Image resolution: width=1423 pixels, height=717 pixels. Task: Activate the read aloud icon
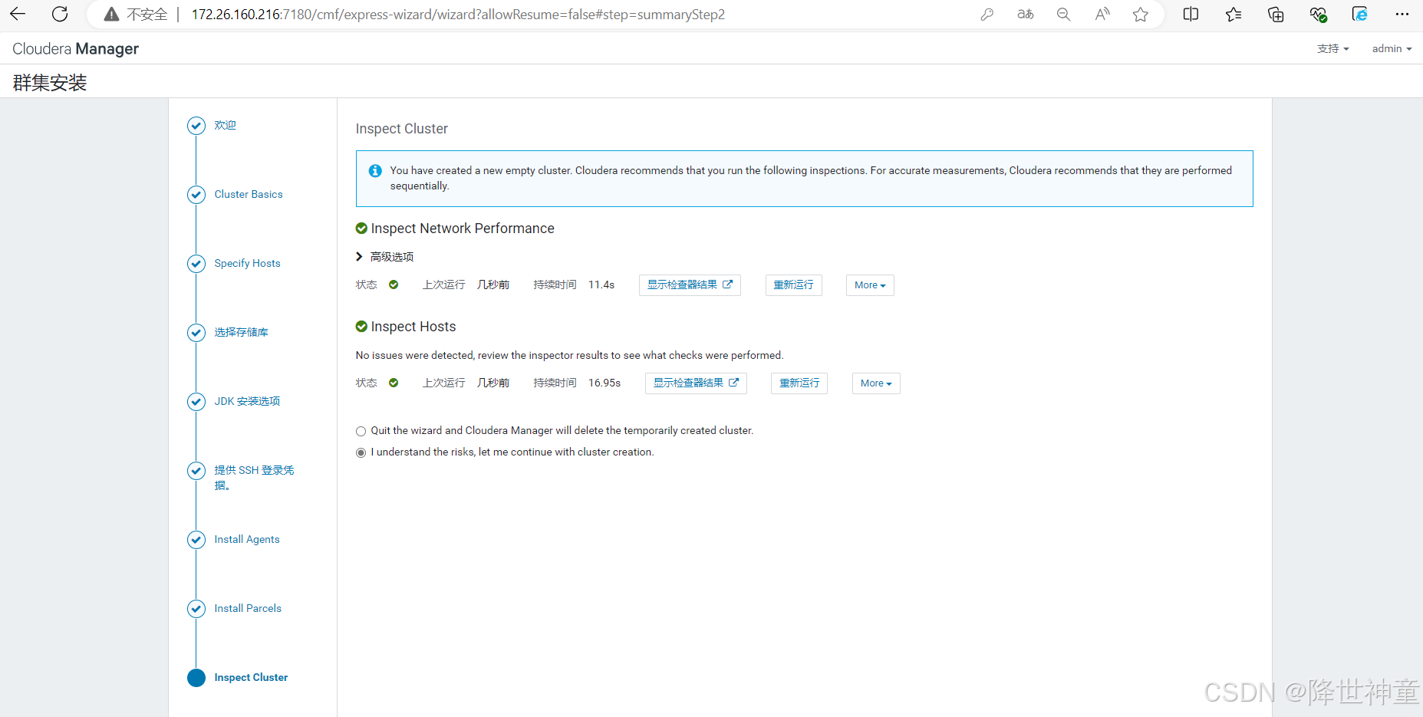(1102, 15)
